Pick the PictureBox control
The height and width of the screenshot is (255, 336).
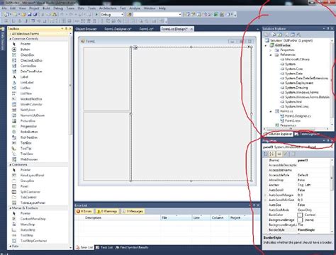(x=28, y=120)
